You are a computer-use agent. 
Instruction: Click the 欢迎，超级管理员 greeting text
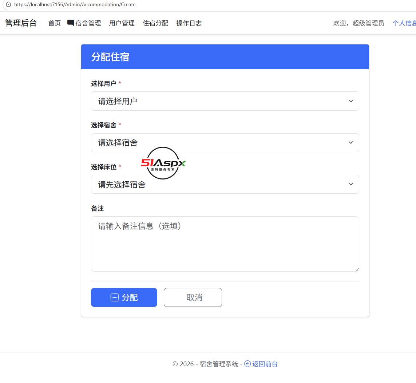358,23
